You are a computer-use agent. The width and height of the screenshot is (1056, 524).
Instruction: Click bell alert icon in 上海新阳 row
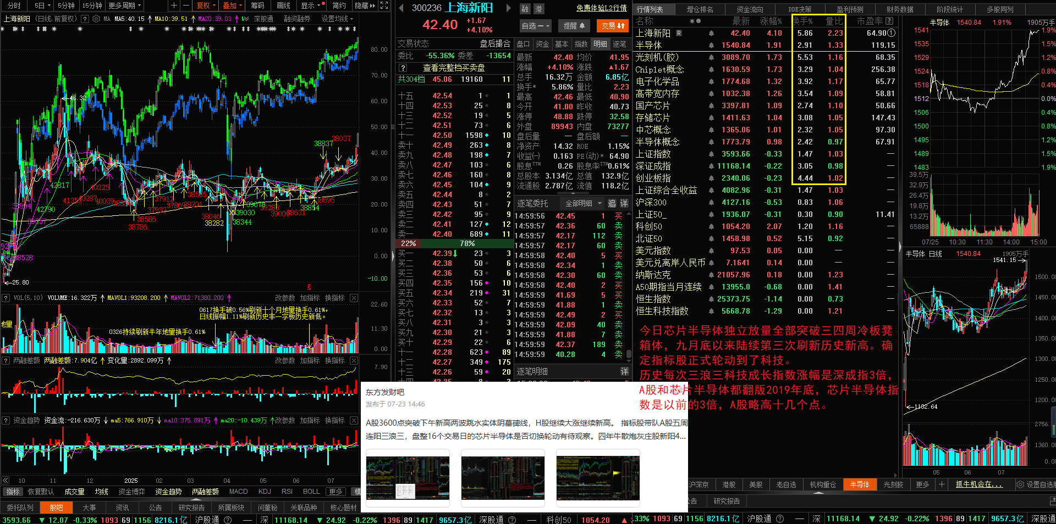click(x=711, y=33)
